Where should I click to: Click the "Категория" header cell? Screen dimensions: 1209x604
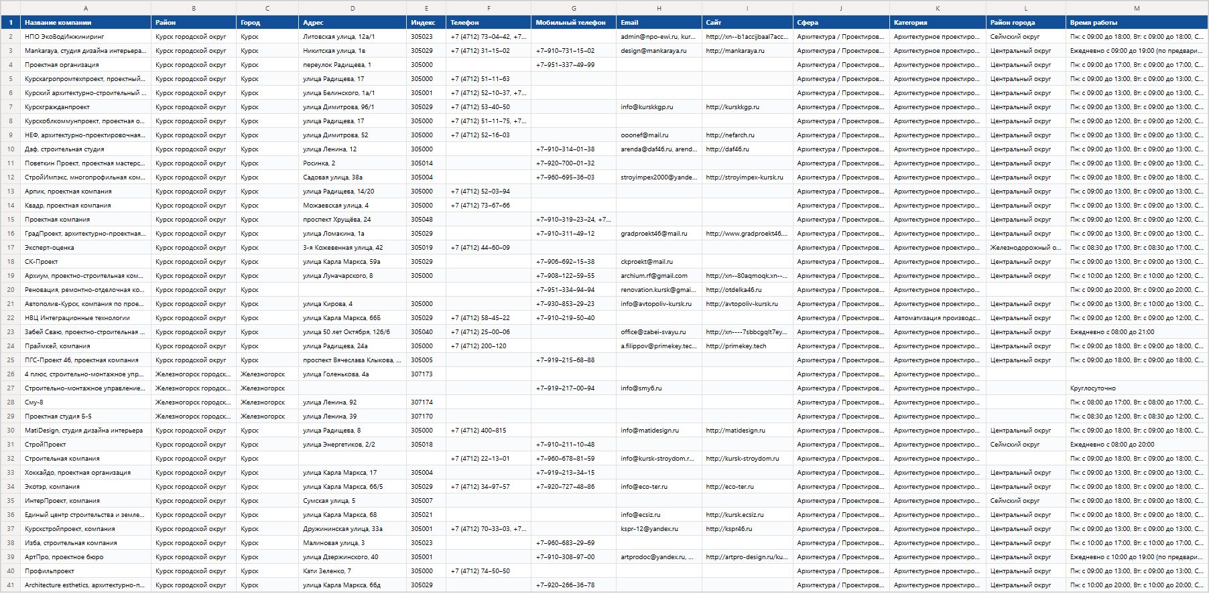(x=938, y=22)
